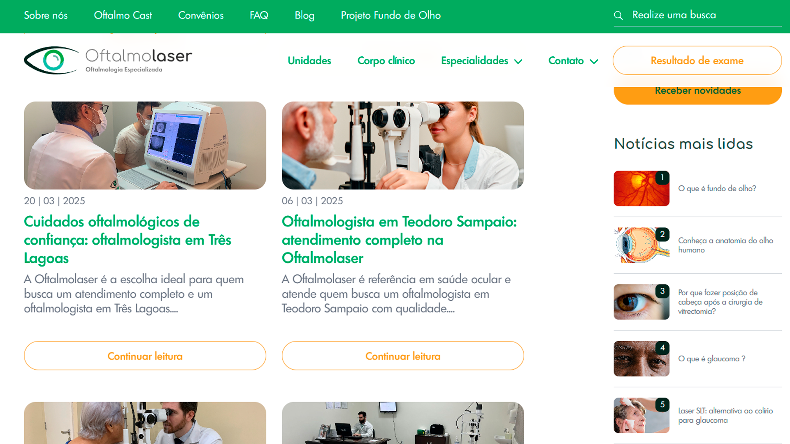
Task: Open the glaucoma thumbnail numbered 4
Action: [641, 358]
